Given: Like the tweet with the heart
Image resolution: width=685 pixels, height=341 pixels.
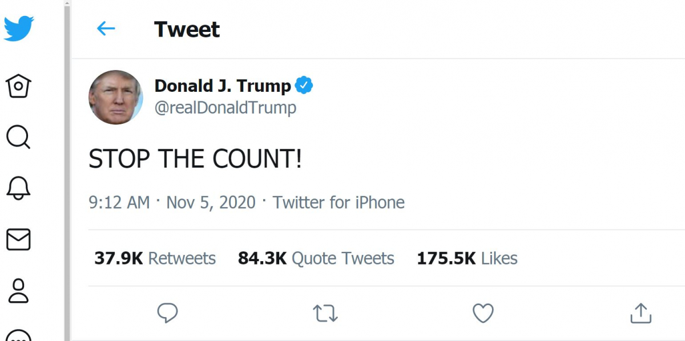Looking at the screenshot, I should (483, 312).
